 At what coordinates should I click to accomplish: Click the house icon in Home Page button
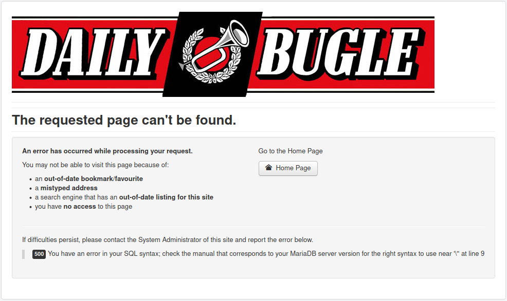(268, 168)
